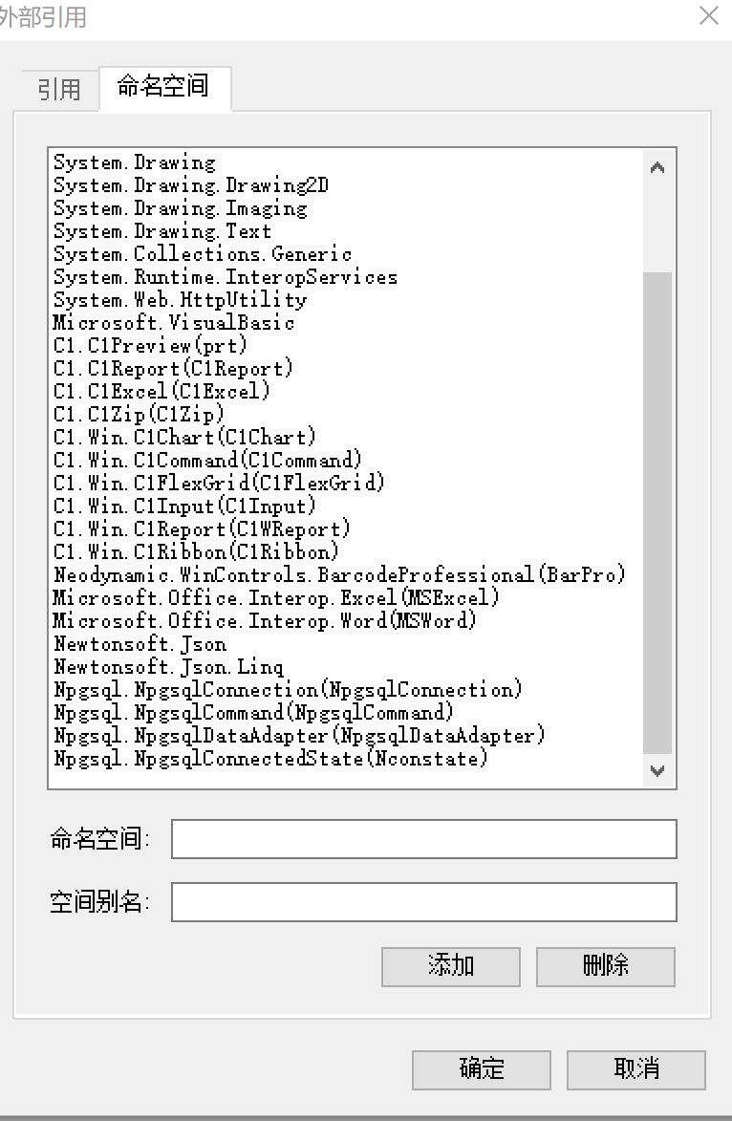This screenshot has height=1121, width=732.
Task: Cancel with the 取消 button
Action: tap(636, 1069)
